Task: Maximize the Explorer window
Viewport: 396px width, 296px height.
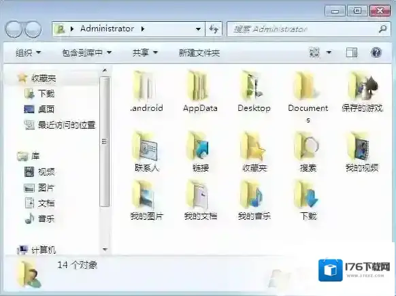Action: point(357,11)
